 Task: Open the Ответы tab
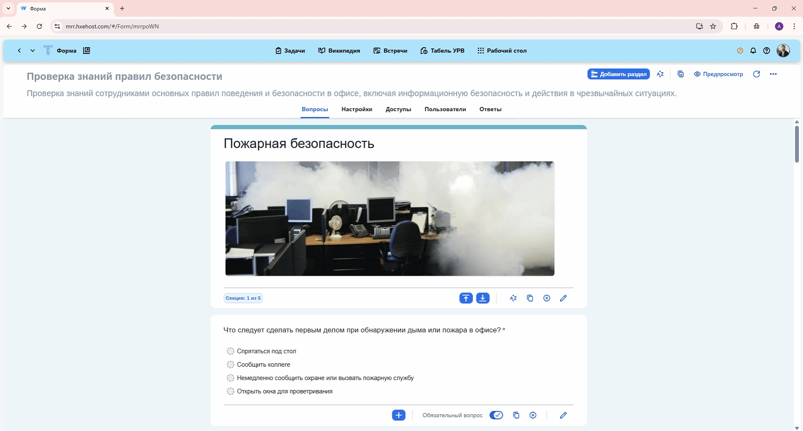pyautogui.click(x=490, y=109)
